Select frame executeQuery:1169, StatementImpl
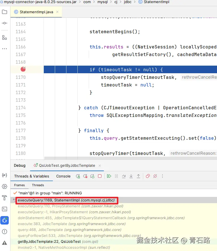Image resolution: width=217 pixels, height=251 pixels. (114, 200)
